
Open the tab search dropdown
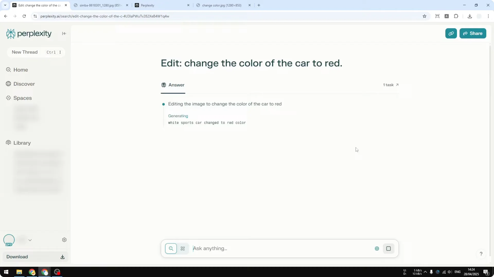tap(5, 5)
